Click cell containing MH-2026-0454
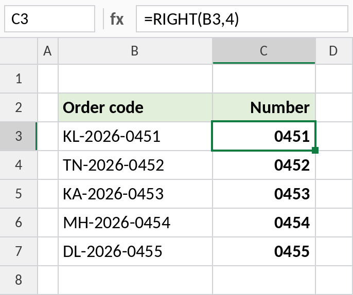 coord(135,223)
